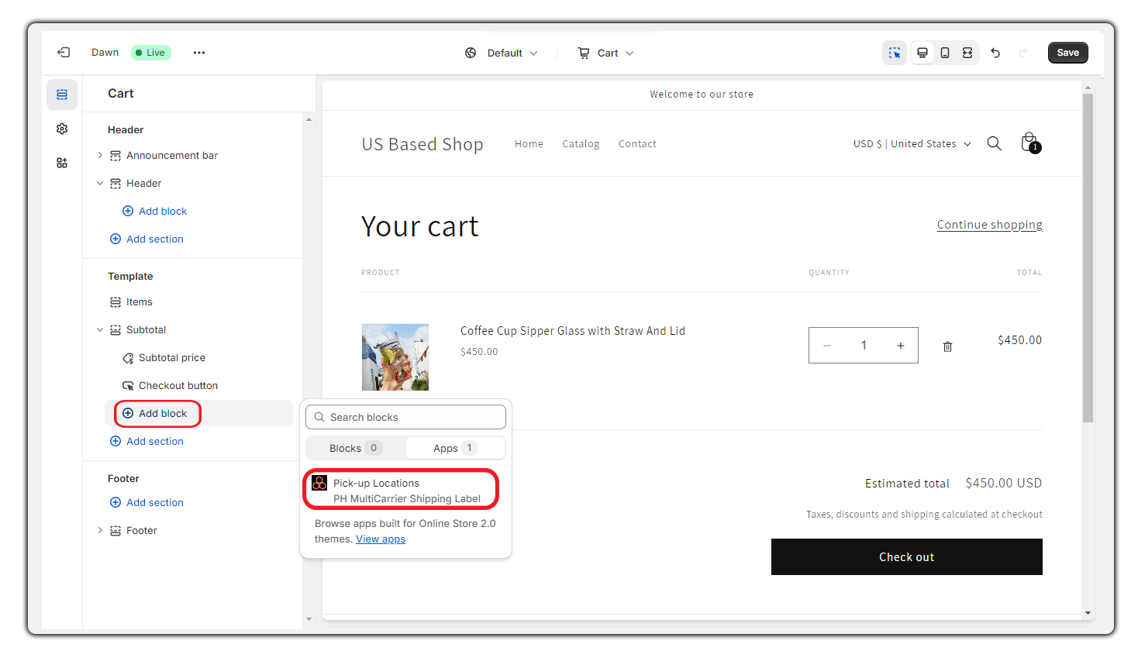Screen dimensions: 1138x651
Task: Open the Default market dropdown
Action: coord(502,53)
